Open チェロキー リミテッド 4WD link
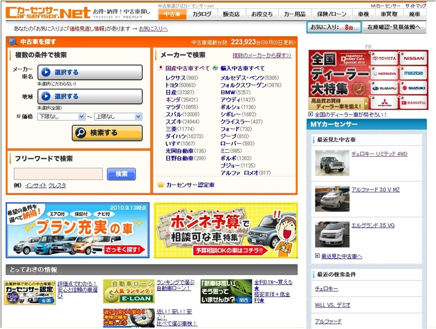436x329 pixels. tap(379, 154)
